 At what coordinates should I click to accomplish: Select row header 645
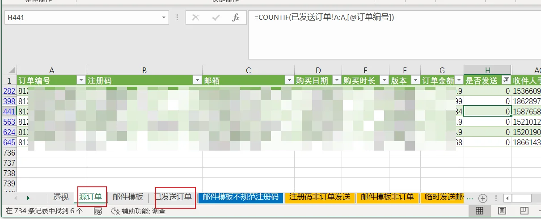(x=9, y=142)
